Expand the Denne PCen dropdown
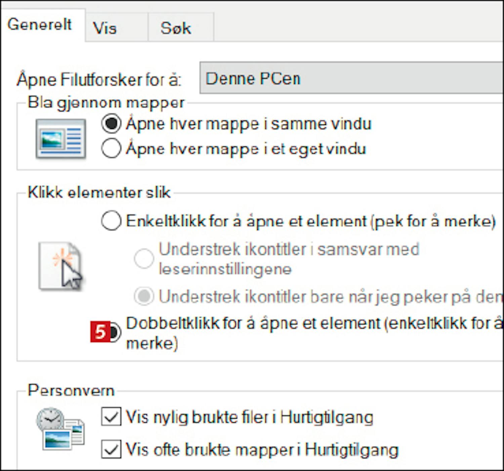 [x=351, y=78]
